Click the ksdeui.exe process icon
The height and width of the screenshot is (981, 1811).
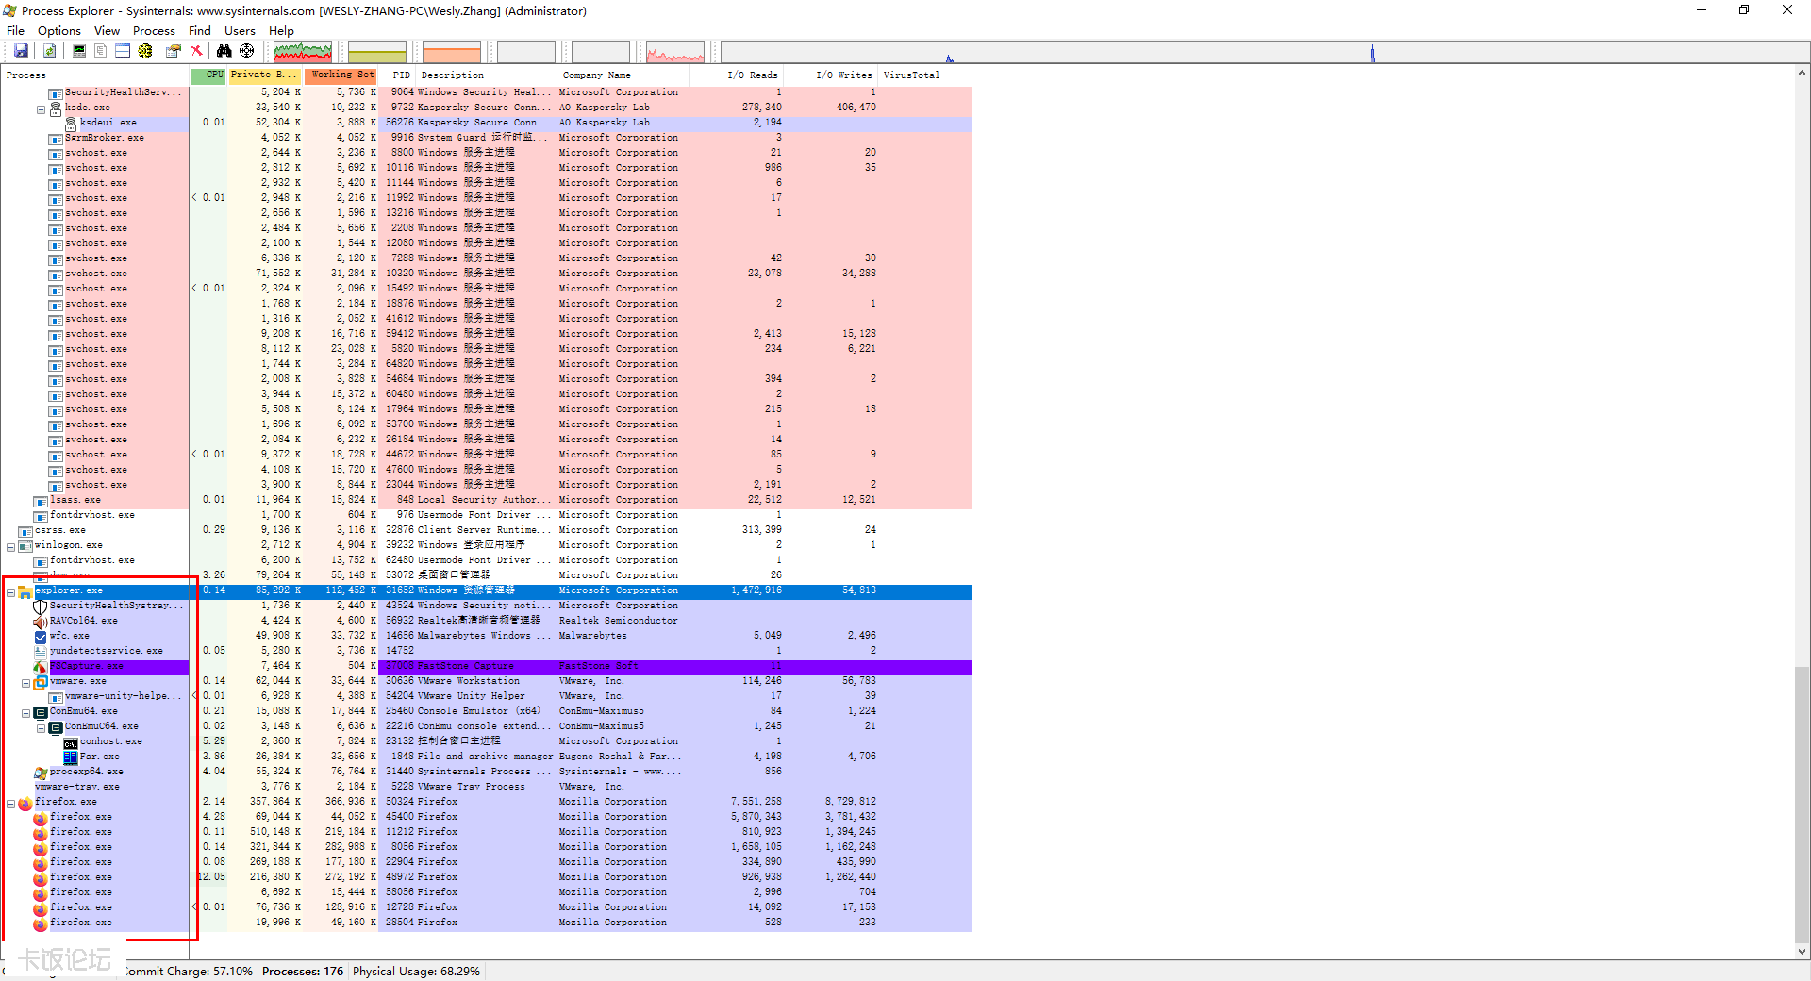click(71, 124)
